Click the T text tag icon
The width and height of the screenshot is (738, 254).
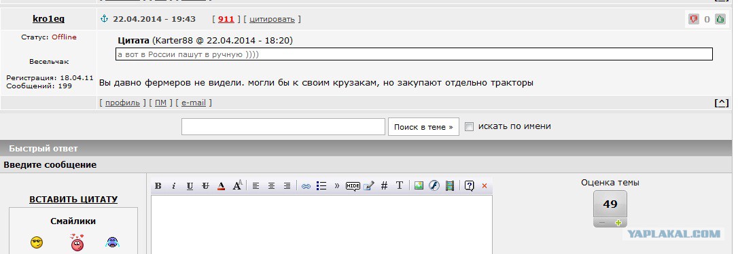(399, 185)
